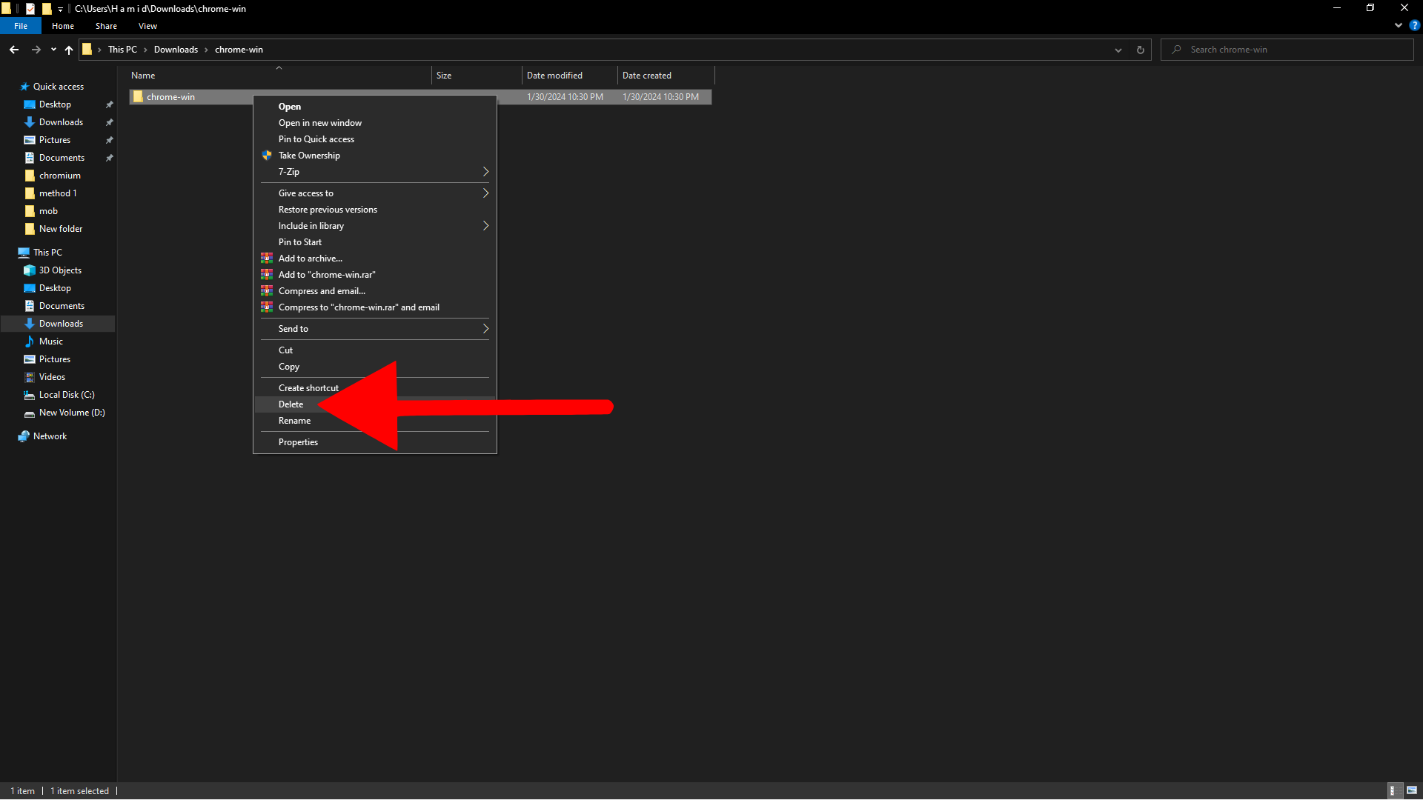Select Network in the navigation pane

50,436
